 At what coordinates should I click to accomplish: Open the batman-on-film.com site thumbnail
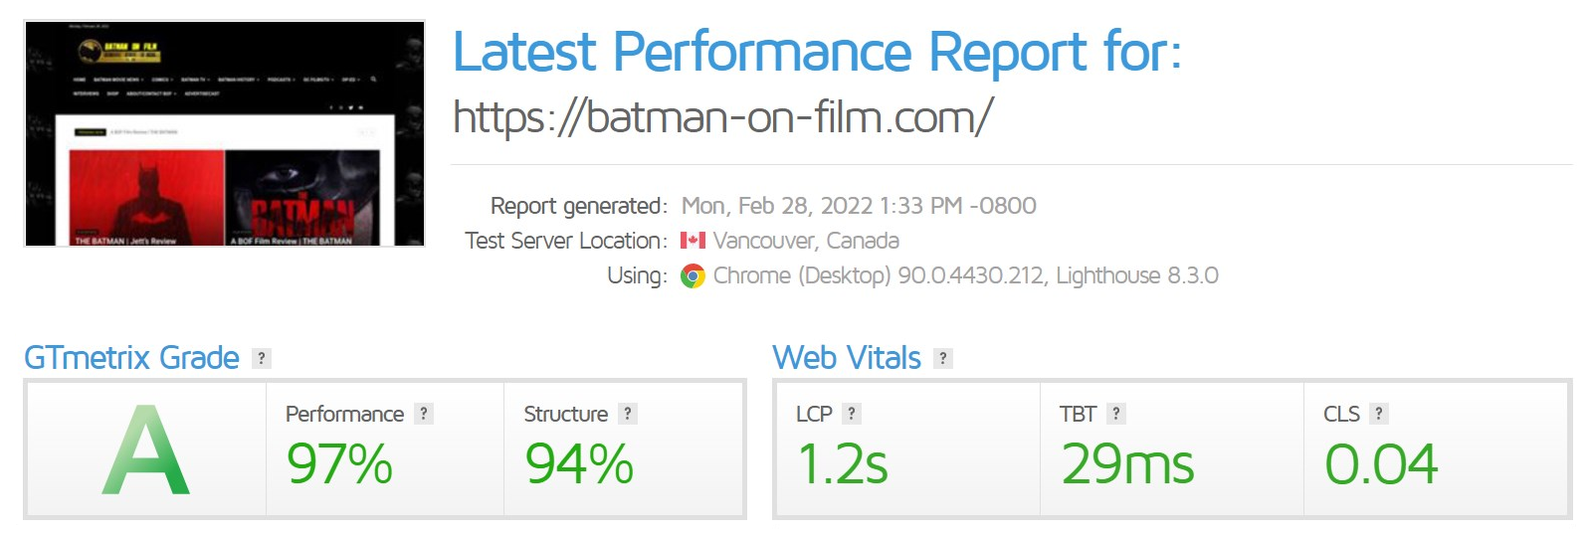225,133
